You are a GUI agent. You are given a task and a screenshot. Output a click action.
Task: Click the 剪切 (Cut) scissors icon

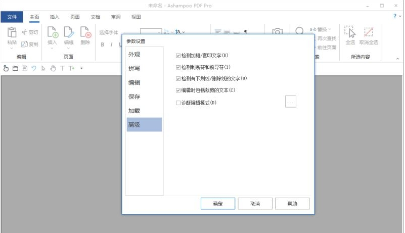(25, 32)
